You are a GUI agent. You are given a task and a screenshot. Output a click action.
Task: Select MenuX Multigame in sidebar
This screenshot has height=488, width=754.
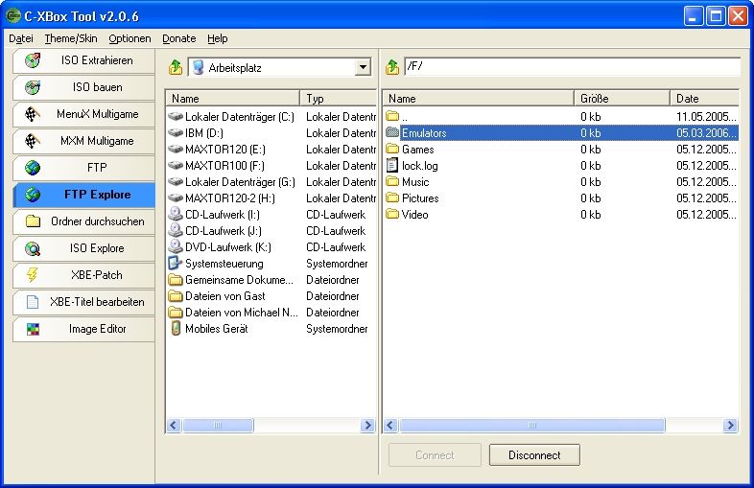point(83,114)
